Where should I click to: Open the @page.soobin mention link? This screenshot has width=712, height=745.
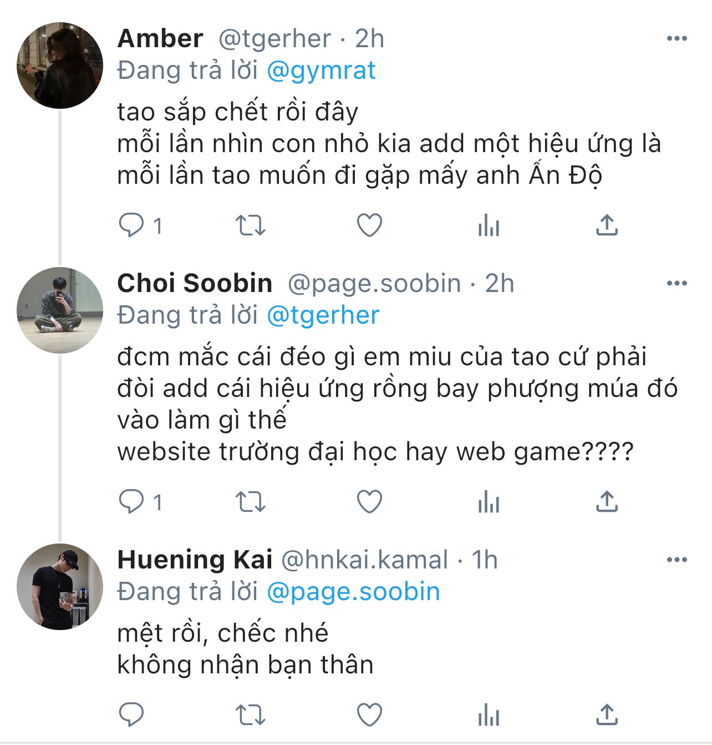tap(353, 591)
